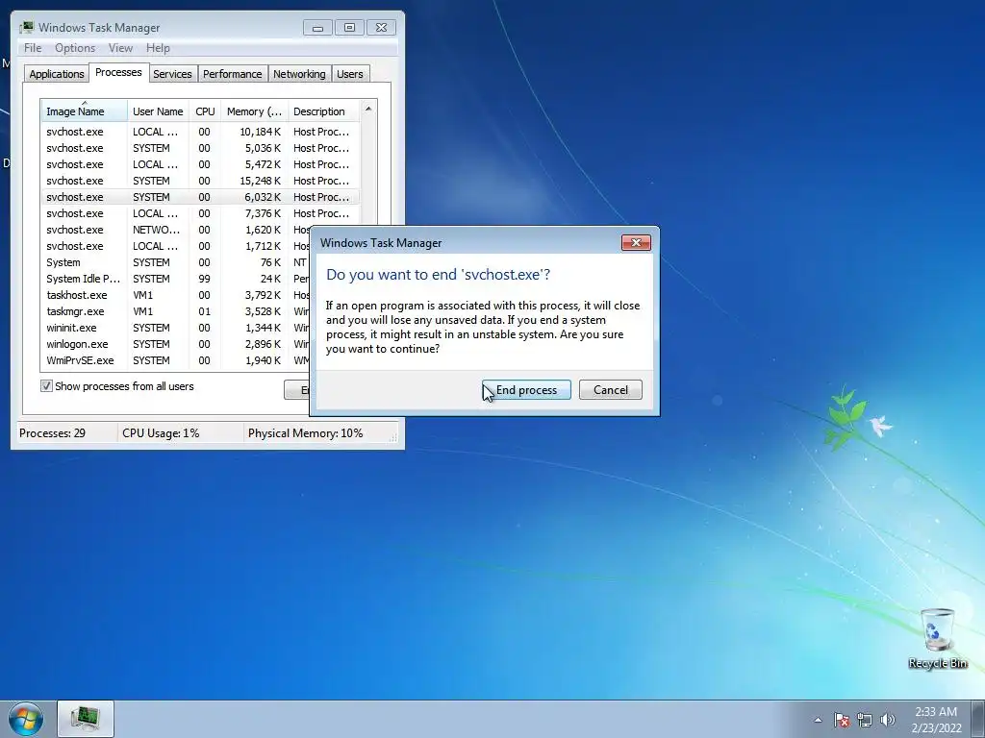Select the taskmgr.exe process row
Viewport: 985px width, 738px height.
click(176, 311)
